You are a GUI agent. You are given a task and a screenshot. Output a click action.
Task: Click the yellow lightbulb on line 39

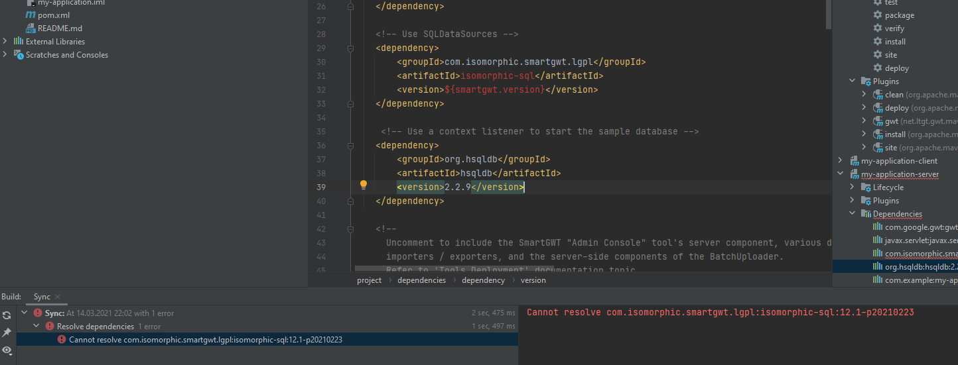coord(364,185)
